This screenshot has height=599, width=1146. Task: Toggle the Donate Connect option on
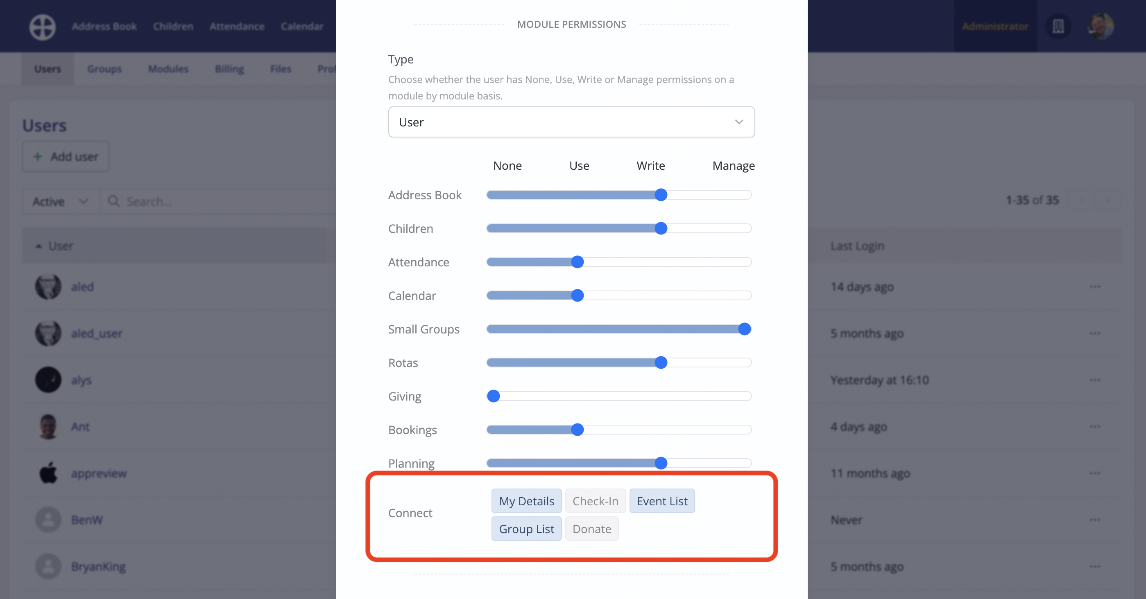click(592, 529)
